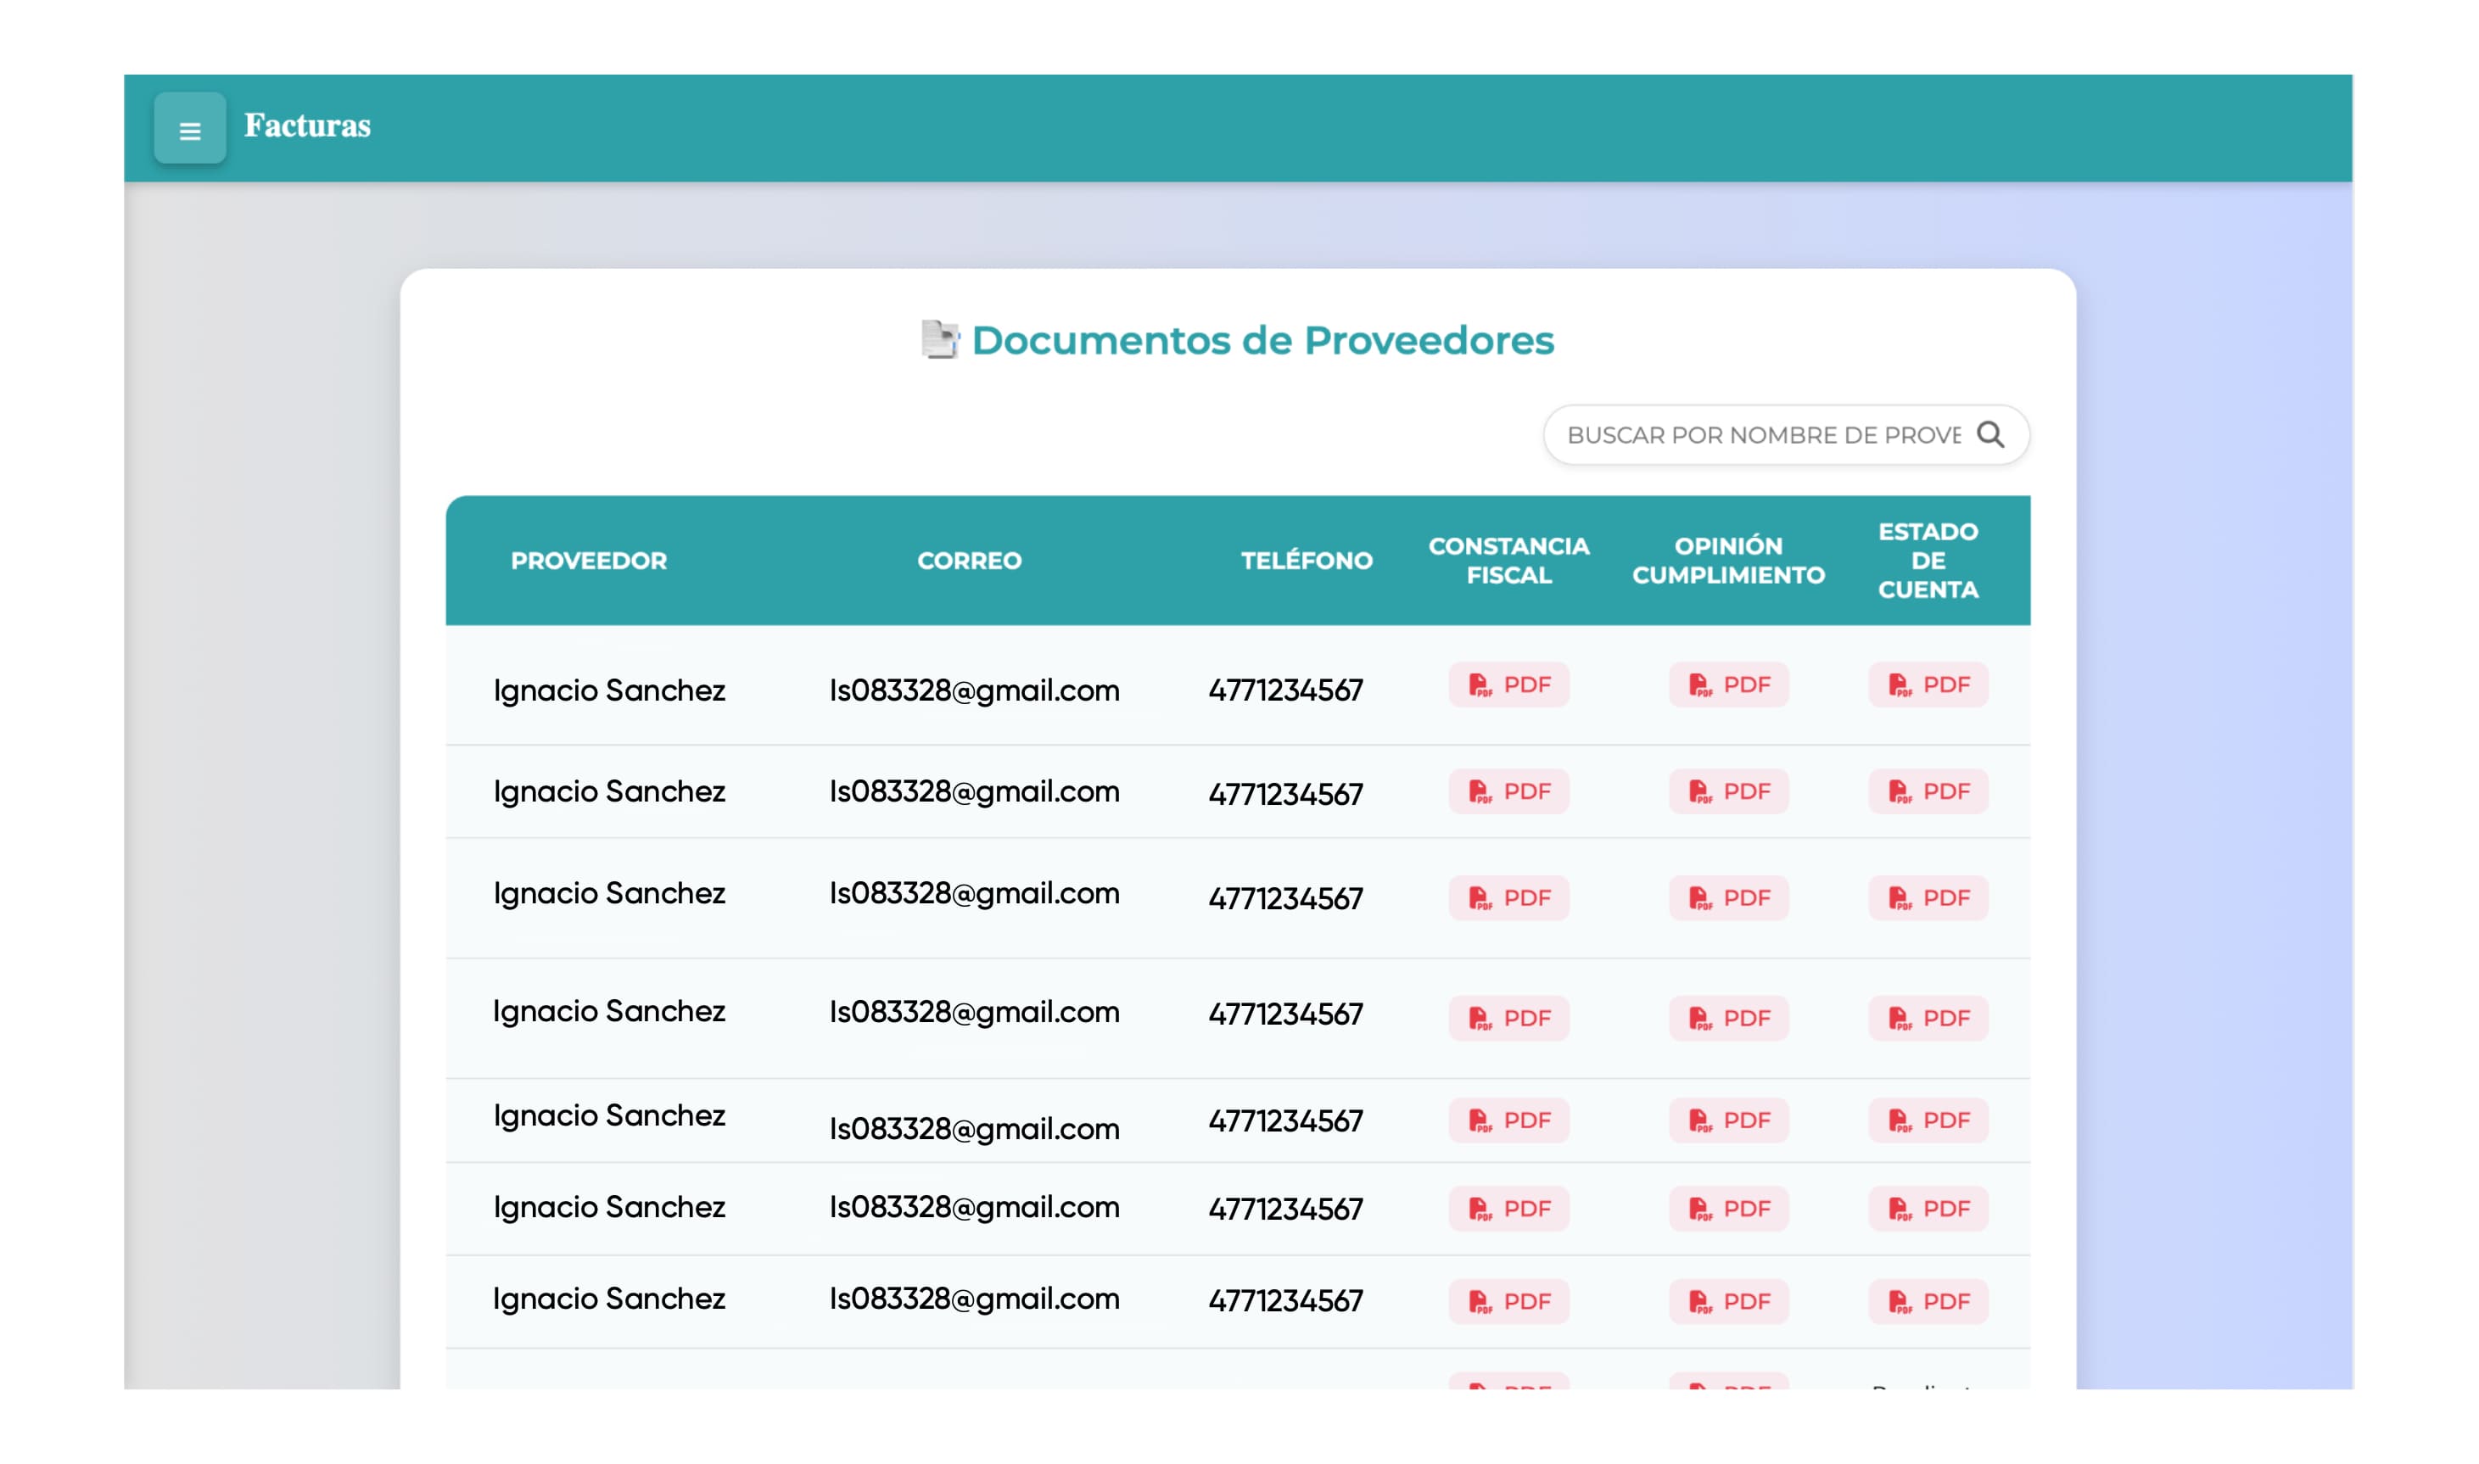Click Is083328@gmail.com email in the first row
The width and height of the screenshot is (2479, 1464).
(x=975, y=690)
